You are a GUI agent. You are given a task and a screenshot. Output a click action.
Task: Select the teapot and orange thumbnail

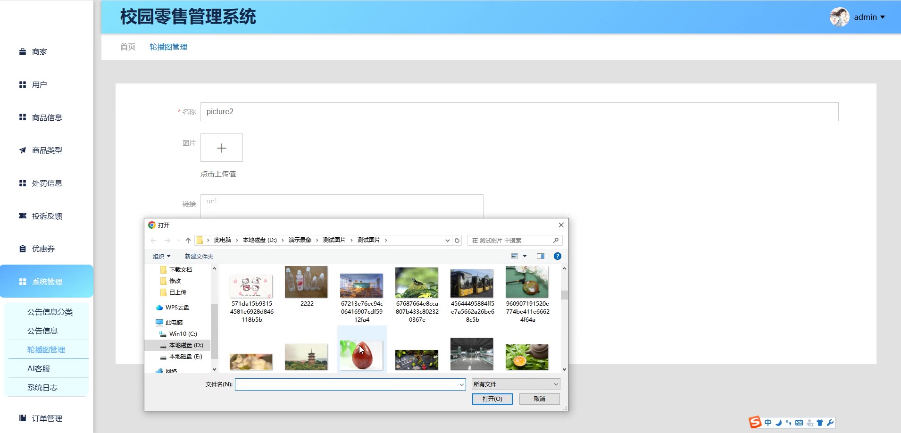[x=527, y=357]
